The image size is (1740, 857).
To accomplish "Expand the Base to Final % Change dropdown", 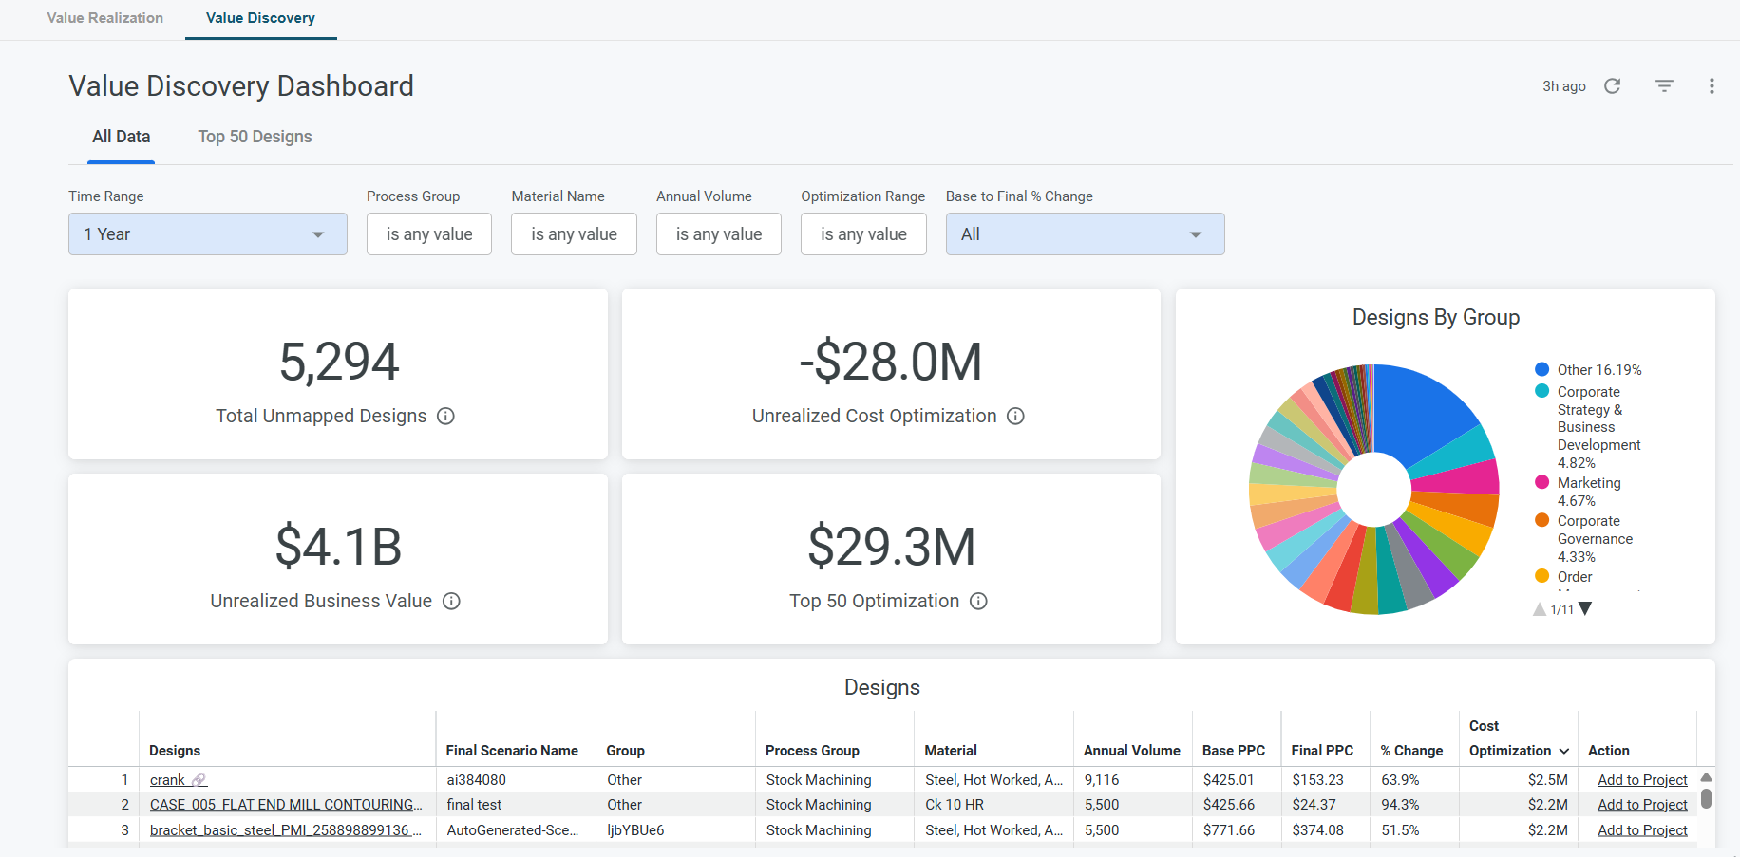I will pos(1085,233).
